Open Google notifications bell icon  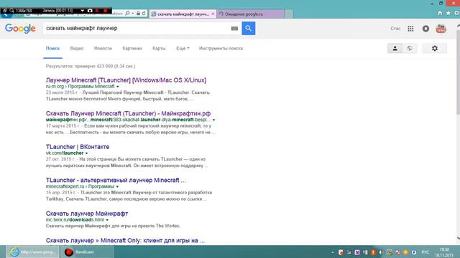[x=425, y=29]
